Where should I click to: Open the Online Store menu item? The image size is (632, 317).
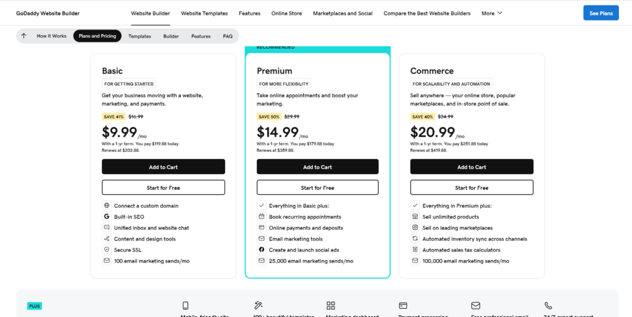[286, 13]
